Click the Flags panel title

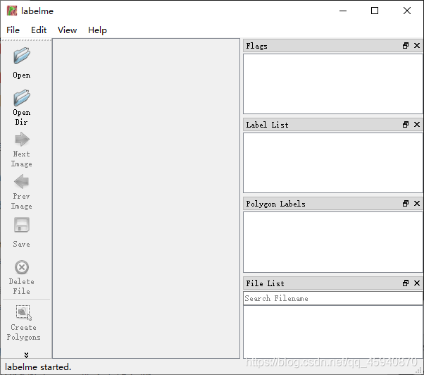pos(256,46)
